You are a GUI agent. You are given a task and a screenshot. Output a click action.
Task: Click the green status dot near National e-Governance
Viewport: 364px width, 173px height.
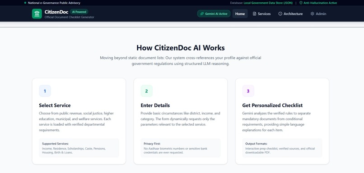click(x=25, y=3)
